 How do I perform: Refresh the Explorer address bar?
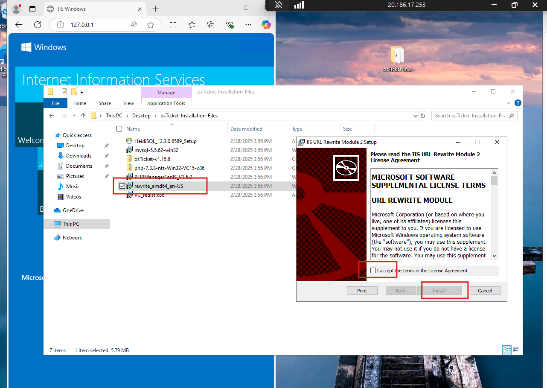[423, 116]
